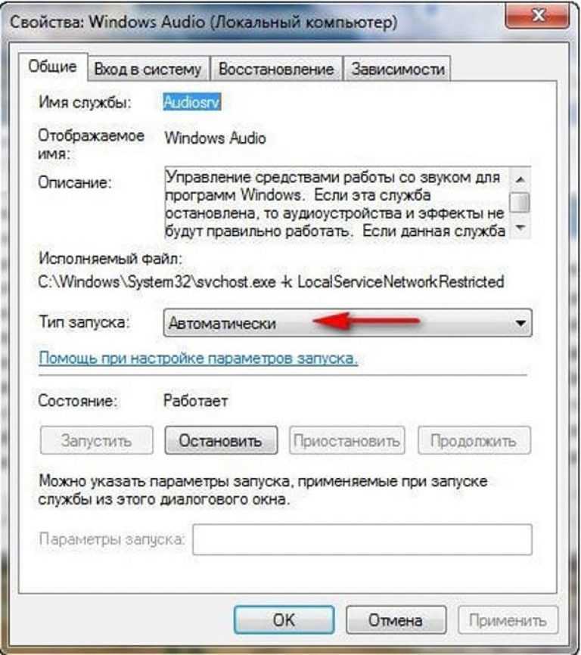The height and width of the screenshot is (655, 581).
Task: Click the Приостановить button
Action: click(346, 440)
